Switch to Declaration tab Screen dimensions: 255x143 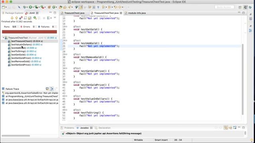(x=103, y=128)
